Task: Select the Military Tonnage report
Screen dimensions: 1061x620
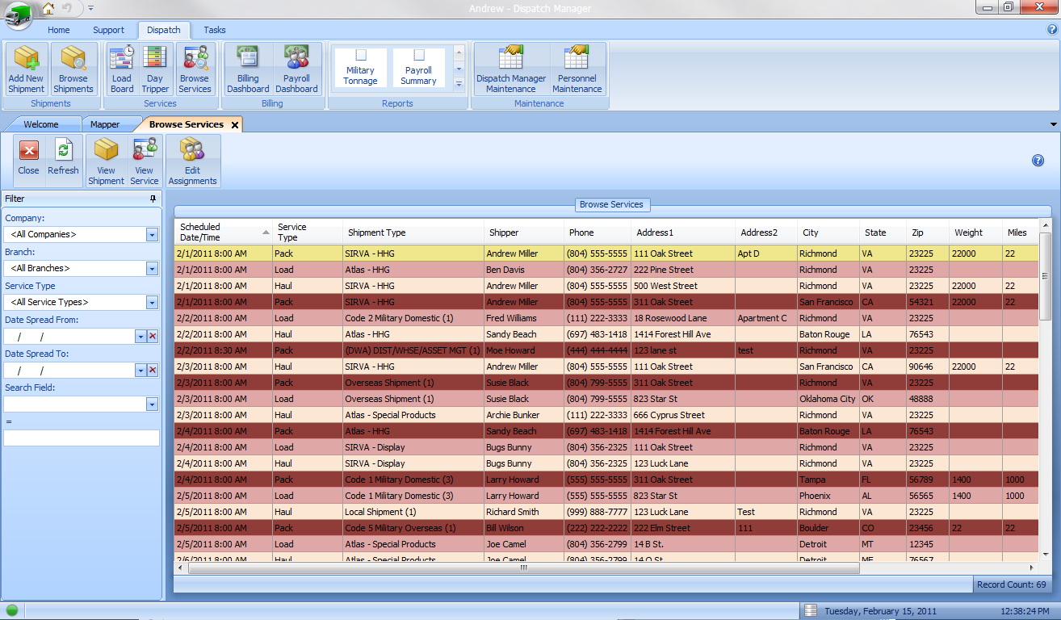Action: pyautogui.click(x=360, y=68)
